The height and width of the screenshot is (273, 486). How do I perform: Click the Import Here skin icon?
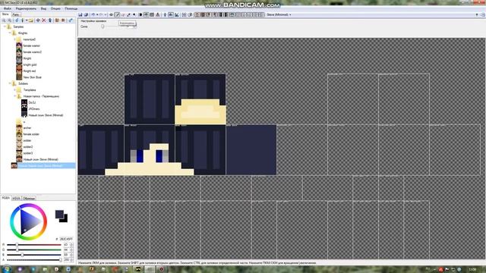click(17, 20)
